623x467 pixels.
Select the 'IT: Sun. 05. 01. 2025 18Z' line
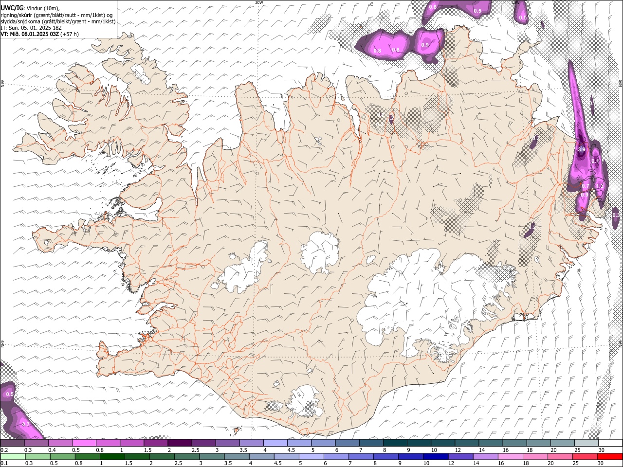[x=31, y=28]
